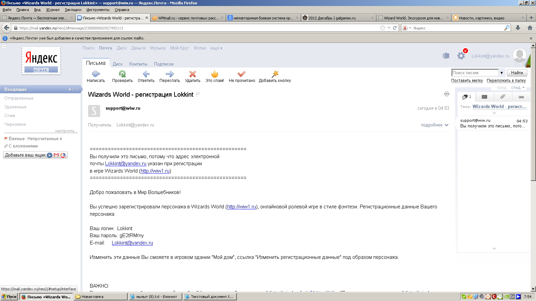This screenshot has height=301, width=536.
Task: Open Lokkint@yandex.ru link in E-mail line
Action: point(132,243)
